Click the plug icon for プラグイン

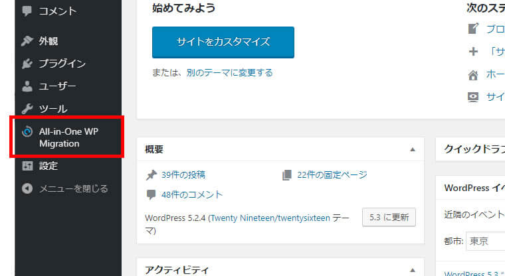(x=27, y=64)
